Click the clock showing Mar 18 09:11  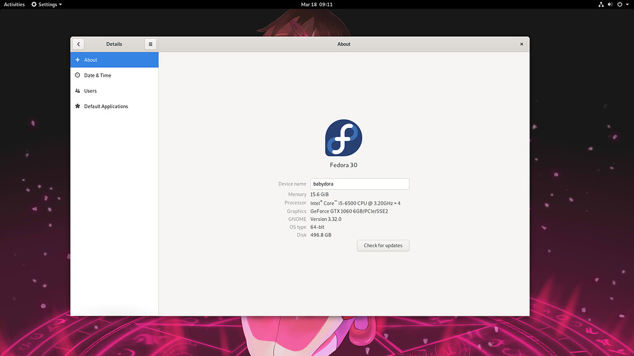click(x=317, y=4)
